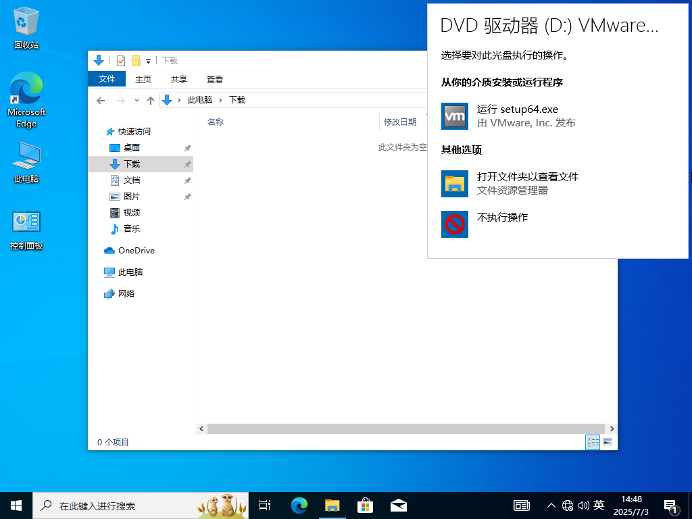Switch to details view in status bar

click(x=593, y=442)
